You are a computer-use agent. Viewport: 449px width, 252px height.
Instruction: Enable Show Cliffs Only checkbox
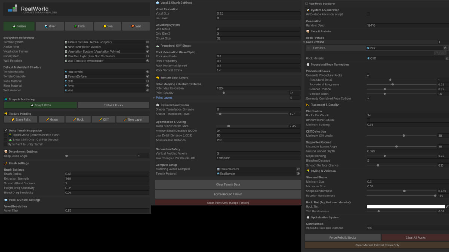pyautogui.click(x=6, y=140)
